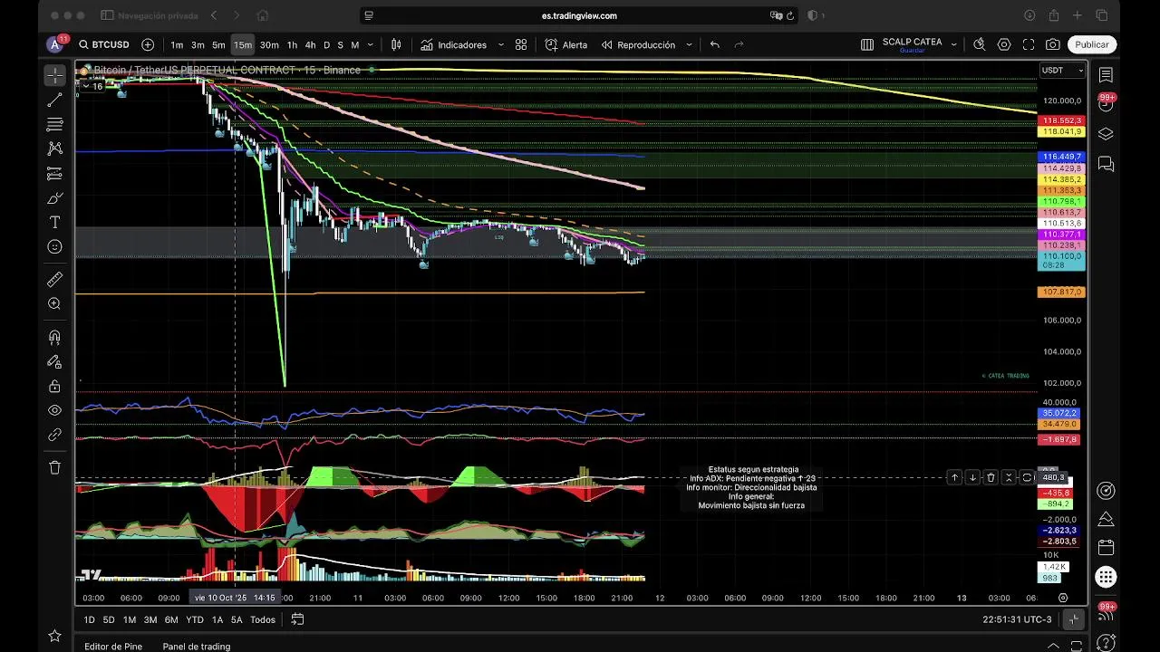The height and width of the screenshot is (652, 1160).
Task: Open the apps grid round button
Action: tap(1106, 577)
